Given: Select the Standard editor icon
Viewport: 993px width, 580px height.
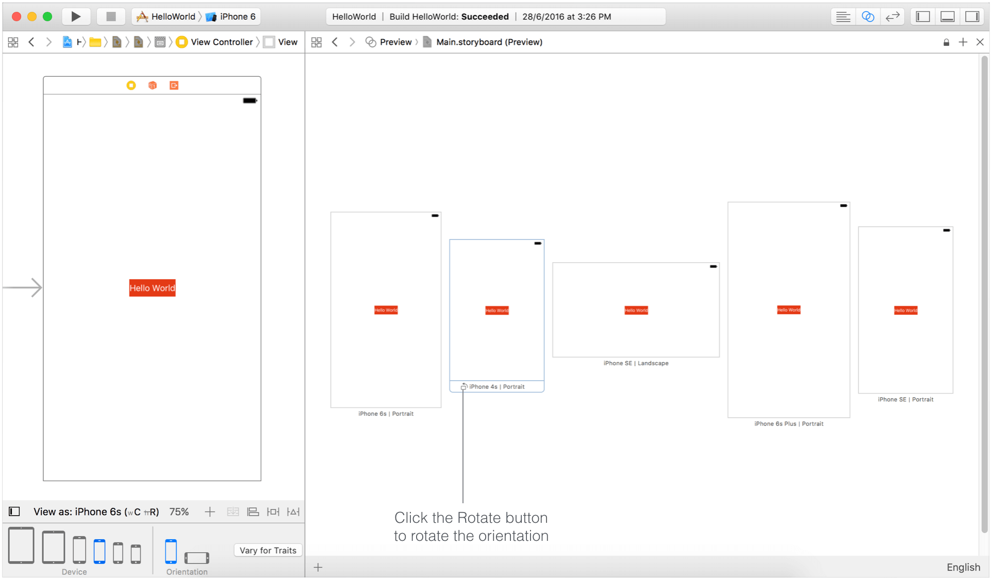Looking at the screenshot, I should (x=843, y=16).
